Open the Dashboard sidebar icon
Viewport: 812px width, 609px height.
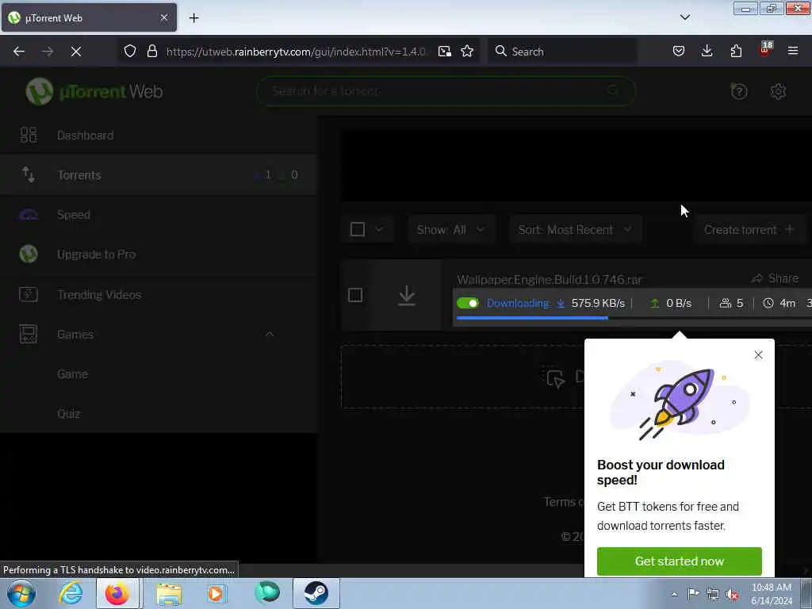point(28,135)
